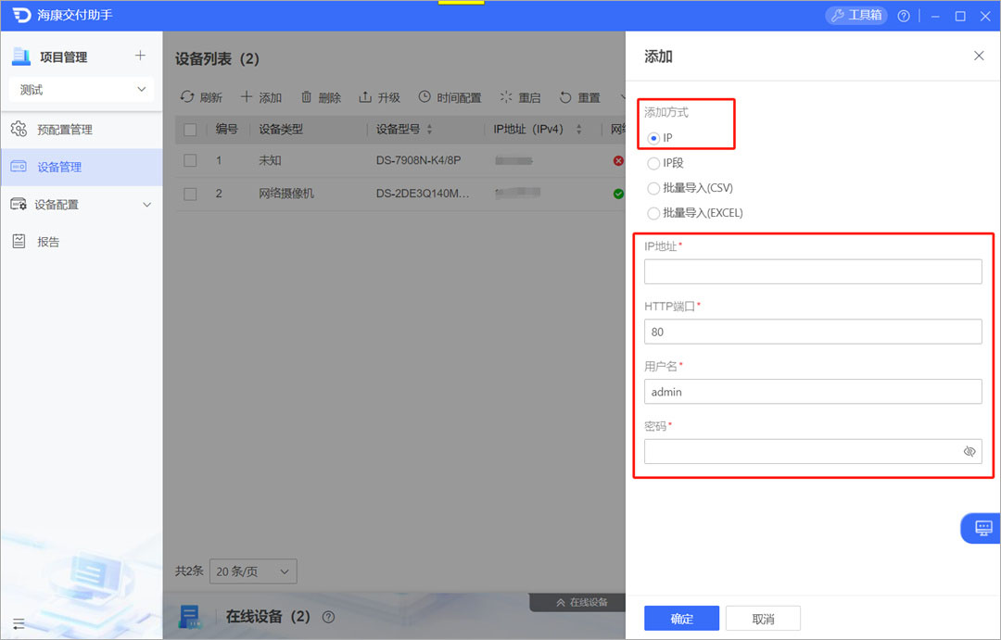Sort by 设备型号 column arrows
Screen dimensions: 1001x640
(430, 130)
